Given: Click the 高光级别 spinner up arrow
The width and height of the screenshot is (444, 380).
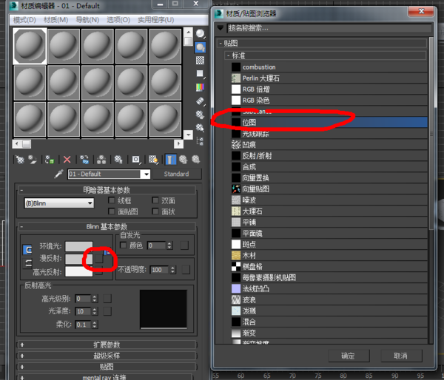Looking at the screenshot, I should coord(95,296).
